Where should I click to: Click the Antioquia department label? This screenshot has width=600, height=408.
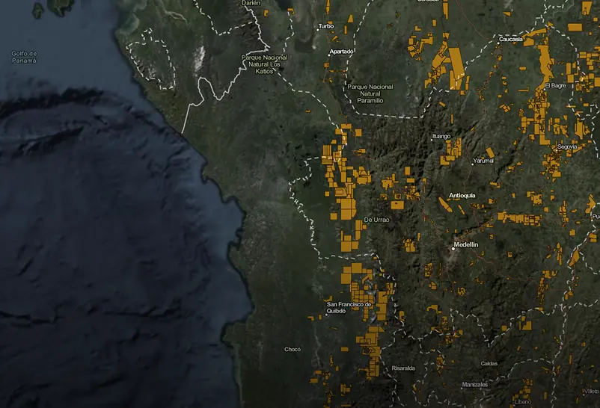coord(462,196)
